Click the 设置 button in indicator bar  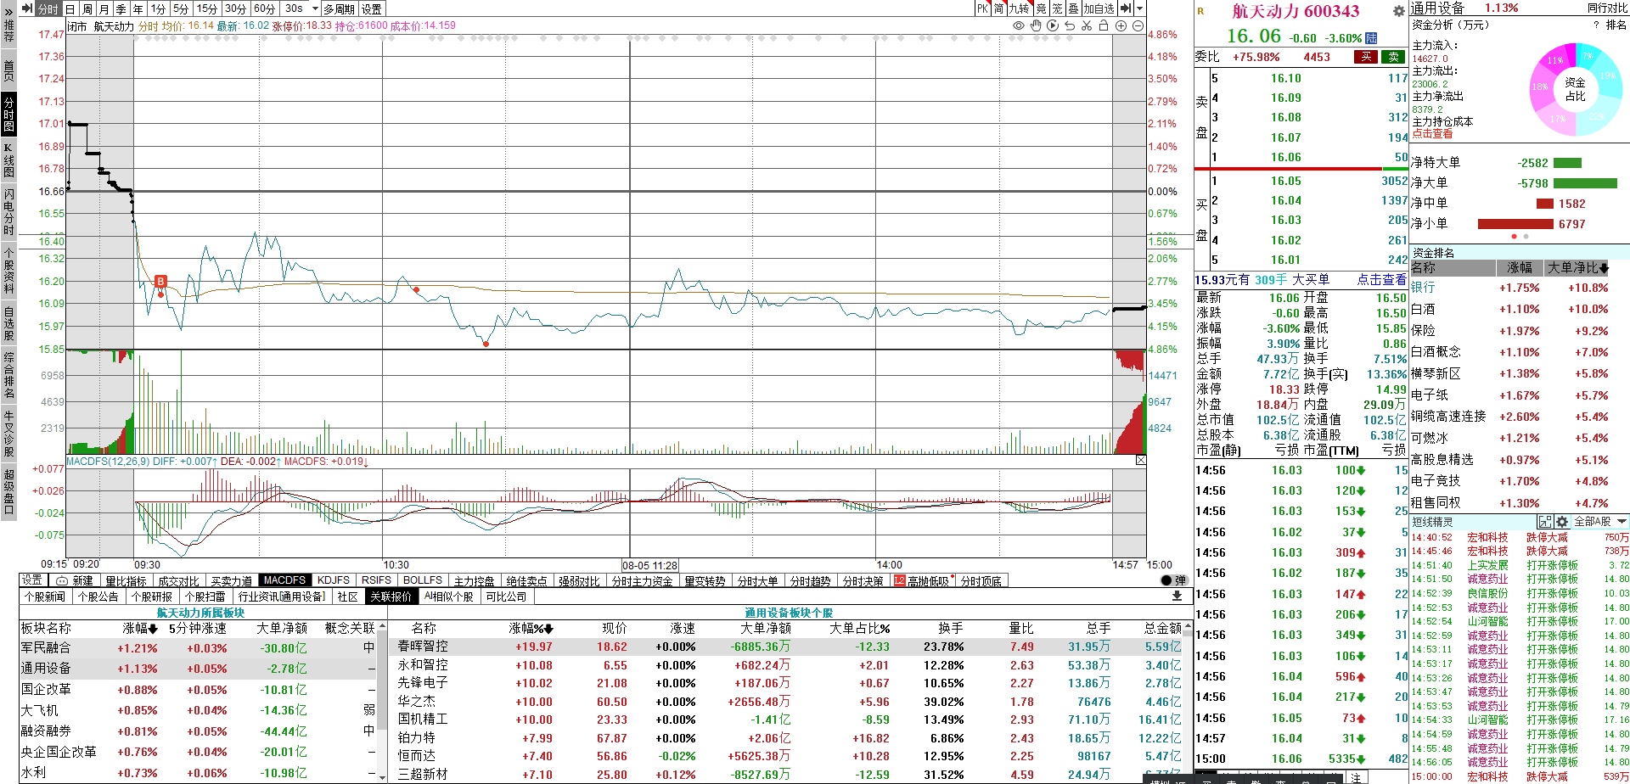pyautogui.click(x=32, y=580)
